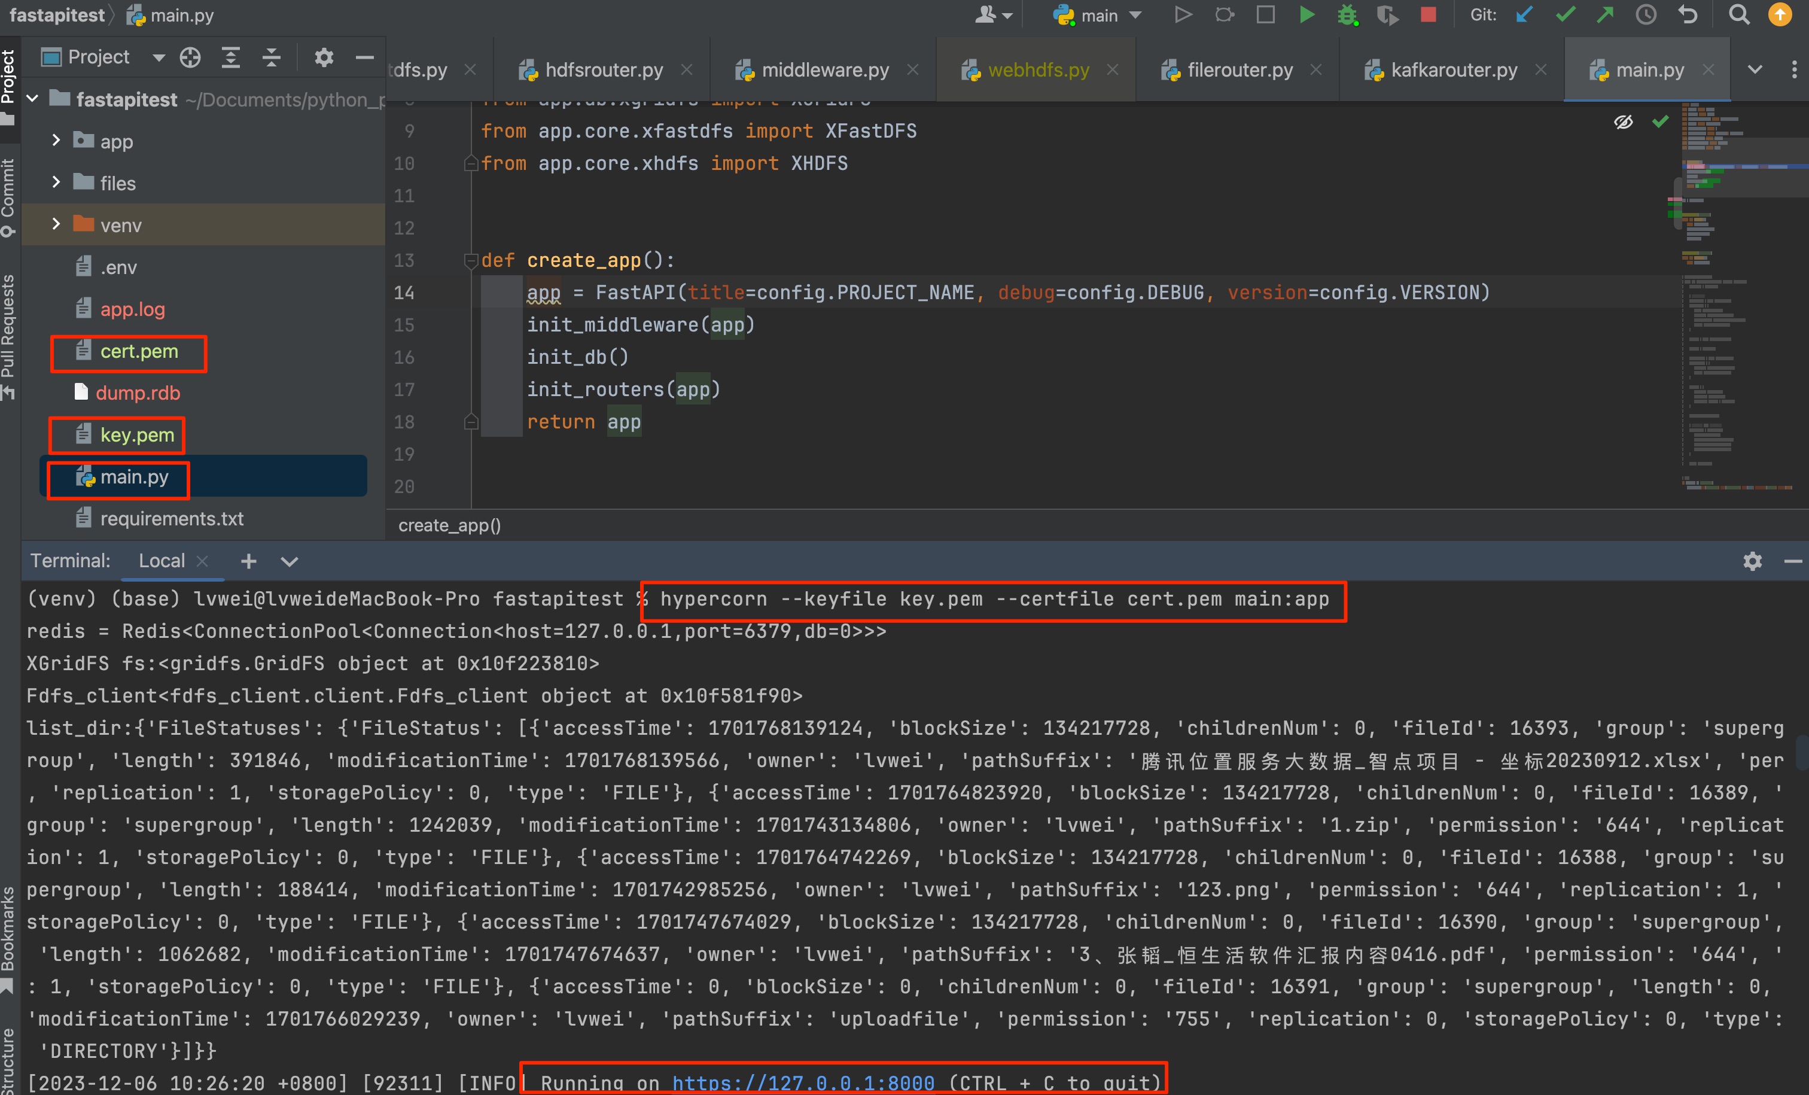Expand the venv folder
The width and height of the screenshot is (1809, 1095).
coord(56,224)
